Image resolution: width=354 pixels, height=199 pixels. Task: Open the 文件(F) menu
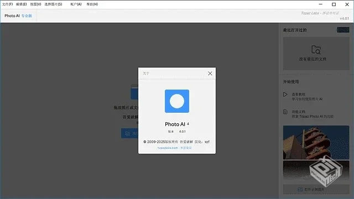coord(7,4)
